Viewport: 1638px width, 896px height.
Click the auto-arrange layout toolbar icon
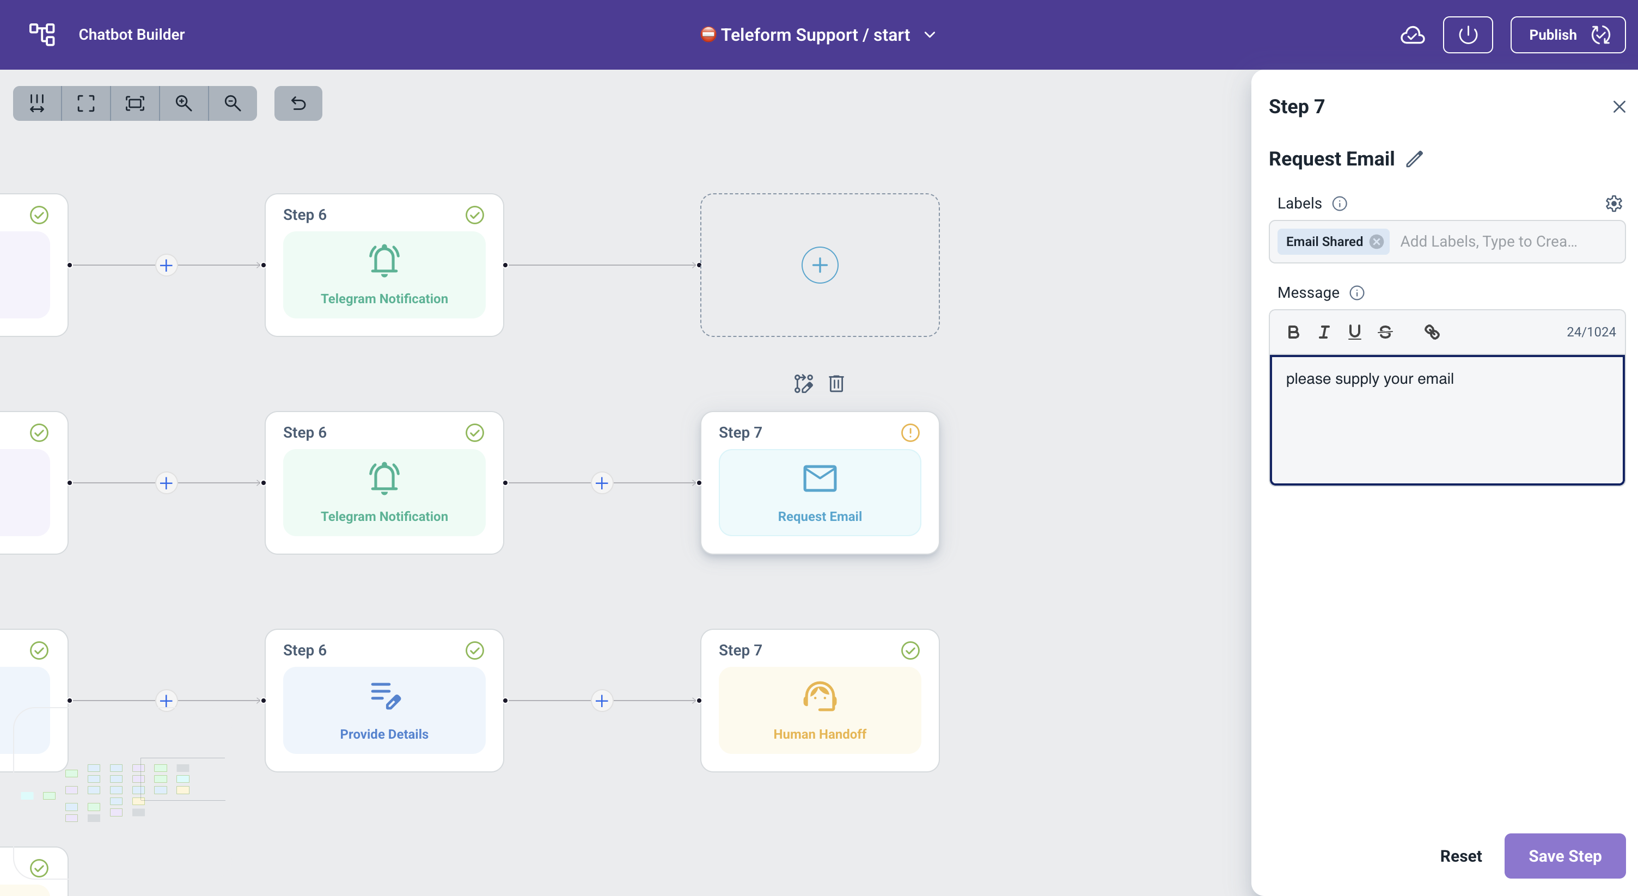point(37,103)
